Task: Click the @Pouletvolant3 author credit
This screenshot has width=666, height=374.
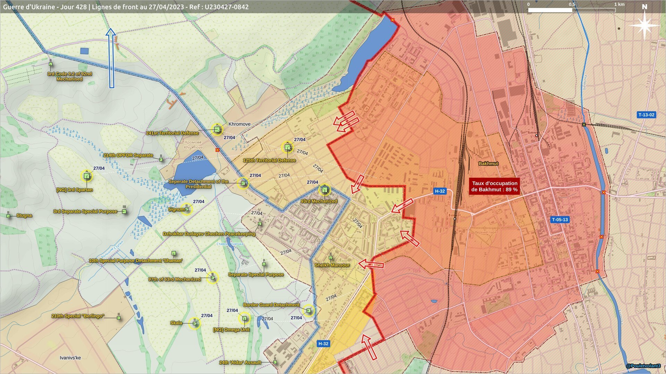Action: coord(643,366)
